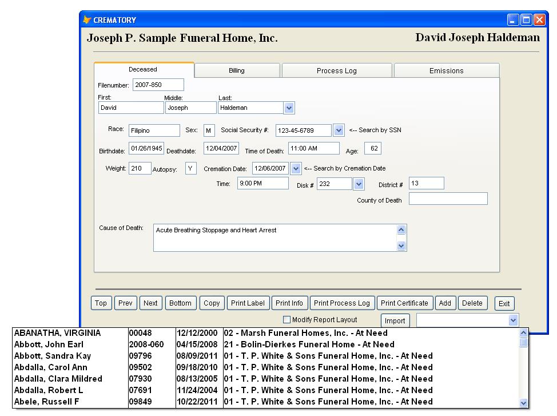Screen dimensions: 557x416
Task: Click the Copy button
Action: pyautogui.click(x=212, y=303)
